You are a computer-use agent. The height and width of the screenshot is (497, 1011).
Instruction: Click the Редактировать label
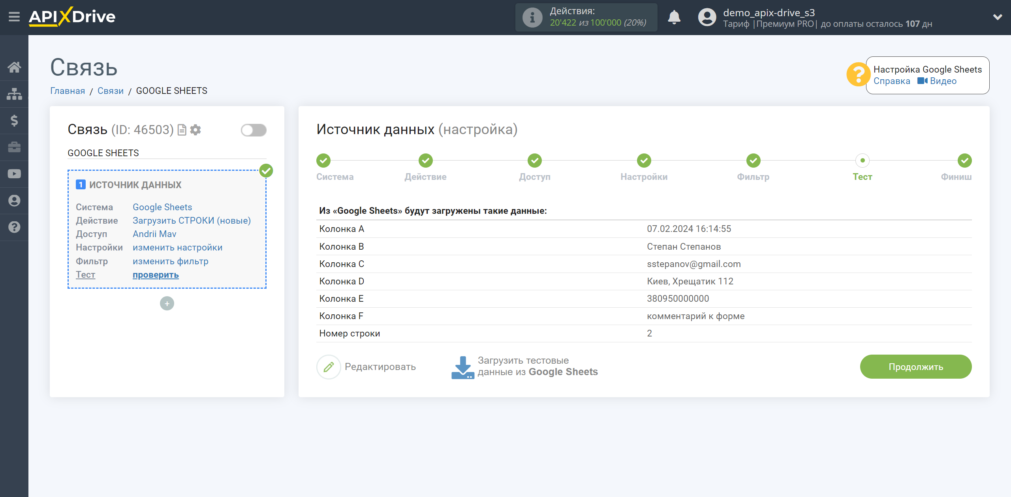(380, 367)
